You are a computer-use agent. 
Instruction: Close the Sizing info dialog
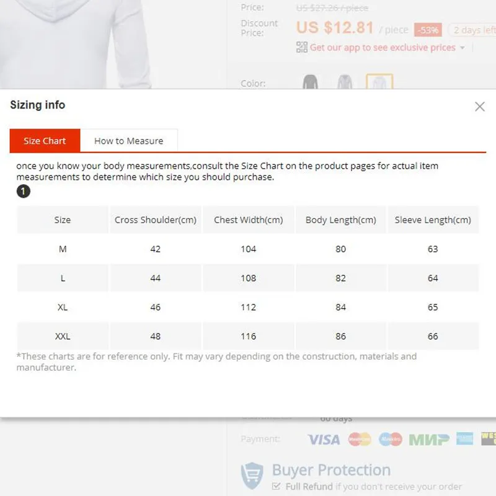[479, 107]
